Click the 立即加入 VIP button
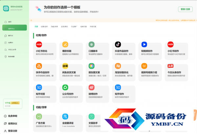This screenshot has height=134, width=197. click(15, 103)
